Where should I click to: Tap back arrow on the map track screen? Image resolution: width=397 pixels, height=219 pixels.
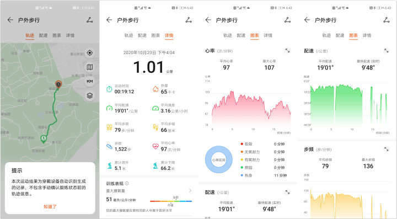[10, 20]
